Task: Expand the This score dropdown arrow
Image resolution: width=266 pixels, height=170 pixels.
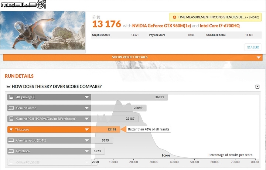Action: click(x=87, y=130)
